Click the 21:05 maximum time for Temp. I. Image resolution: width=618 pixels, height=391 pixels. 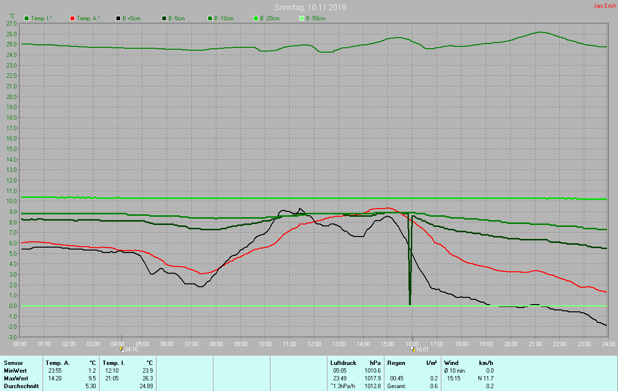[x=112, y=378]
